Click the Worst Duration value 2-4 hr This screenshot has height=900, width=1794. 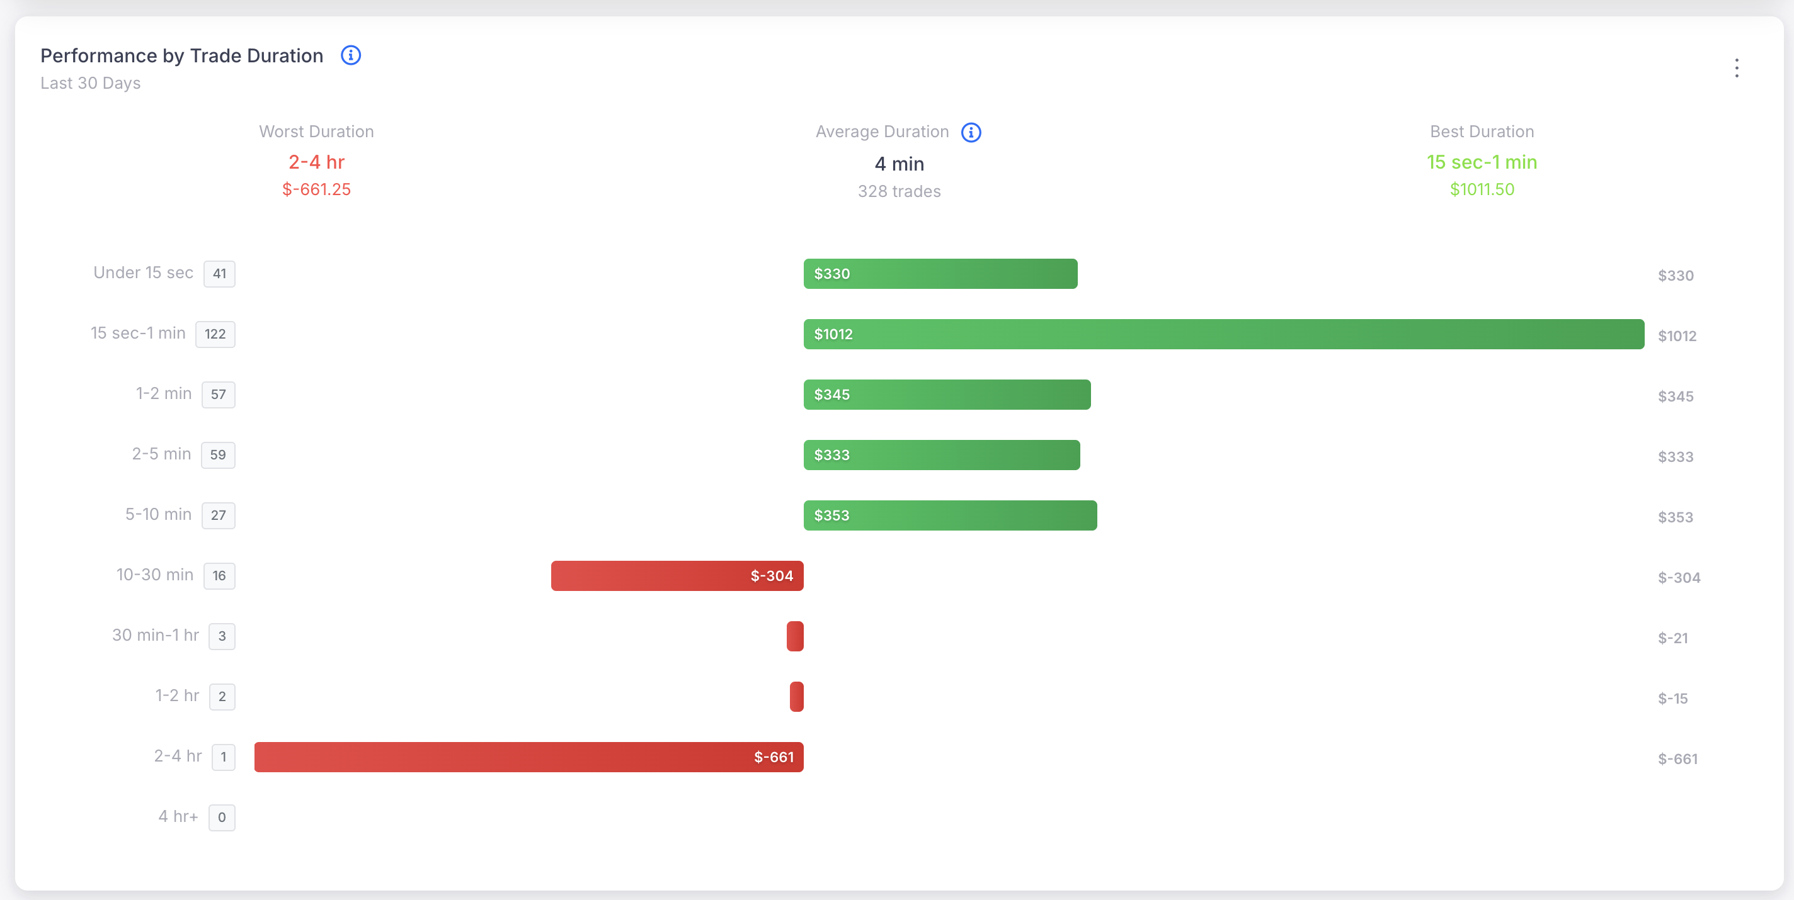[x=316, y=162]
